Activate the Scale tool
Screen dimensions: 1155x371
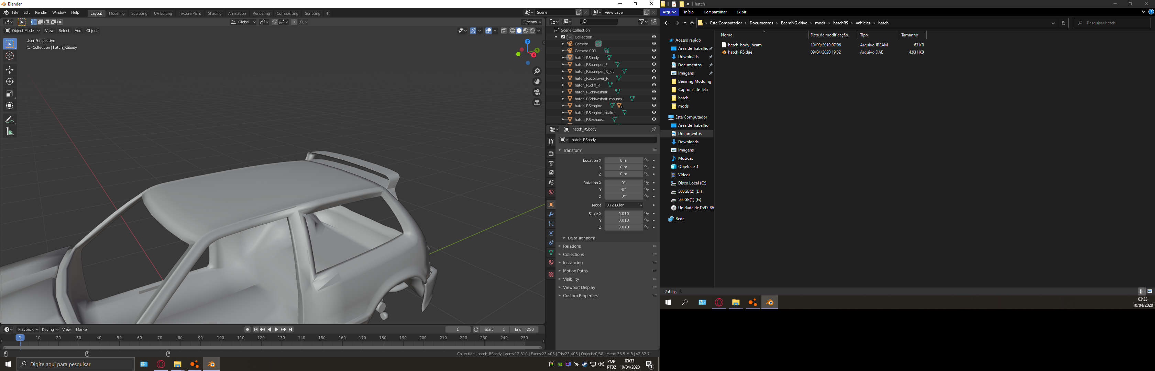(9, 94)
